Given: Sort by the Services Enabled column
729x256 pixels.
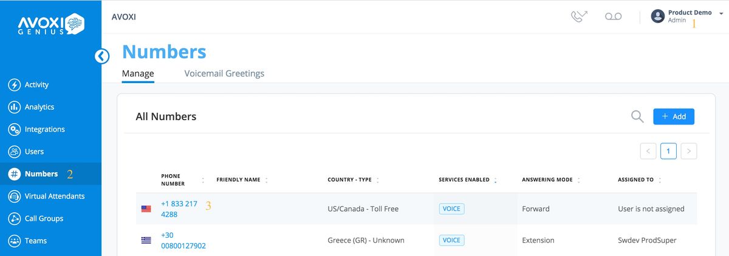Looking at the screenshot, I should (x=495, y=180).
